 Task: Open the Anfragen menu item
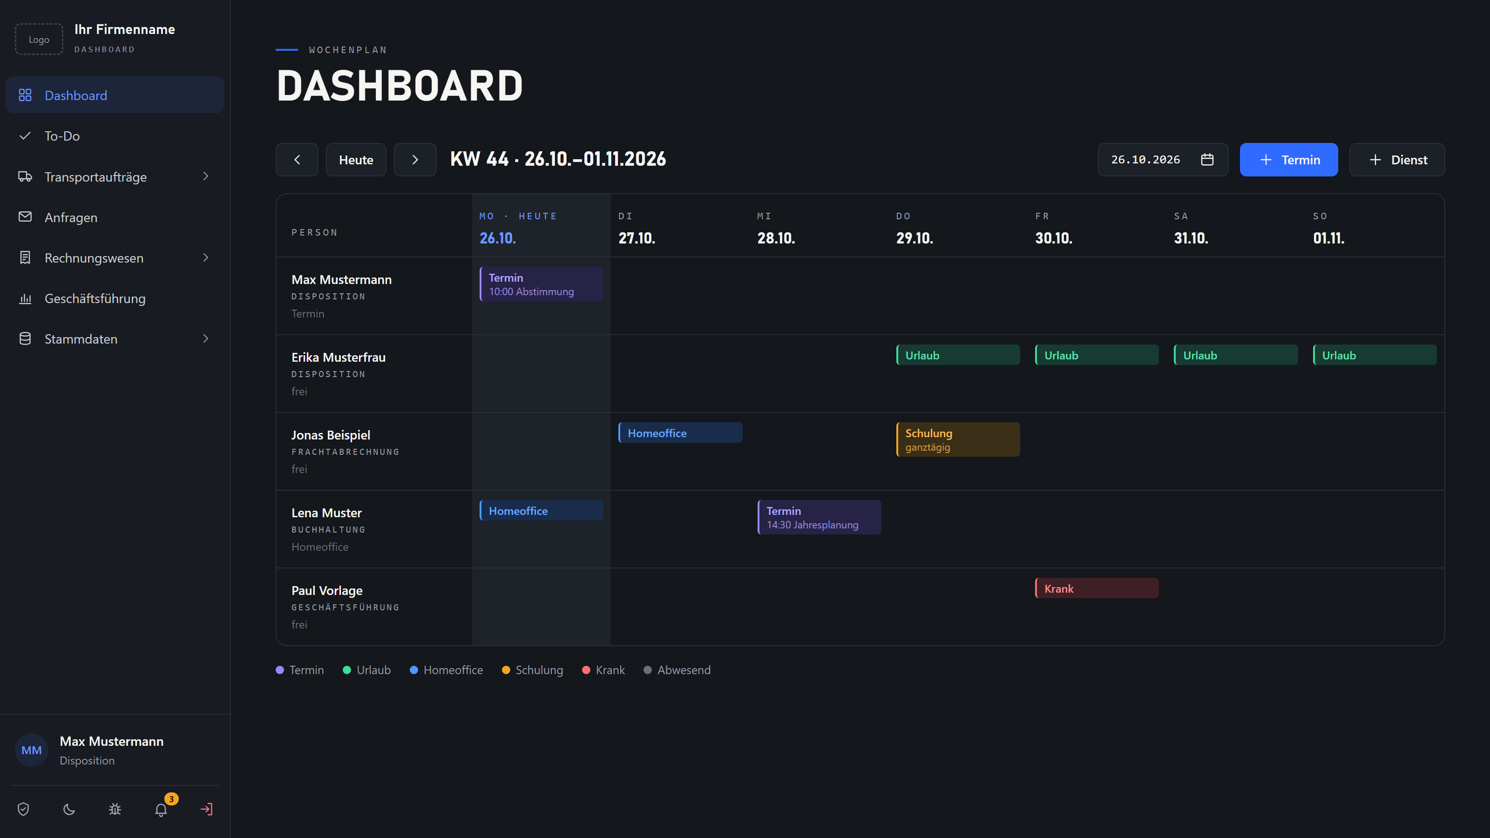point(115,217)
